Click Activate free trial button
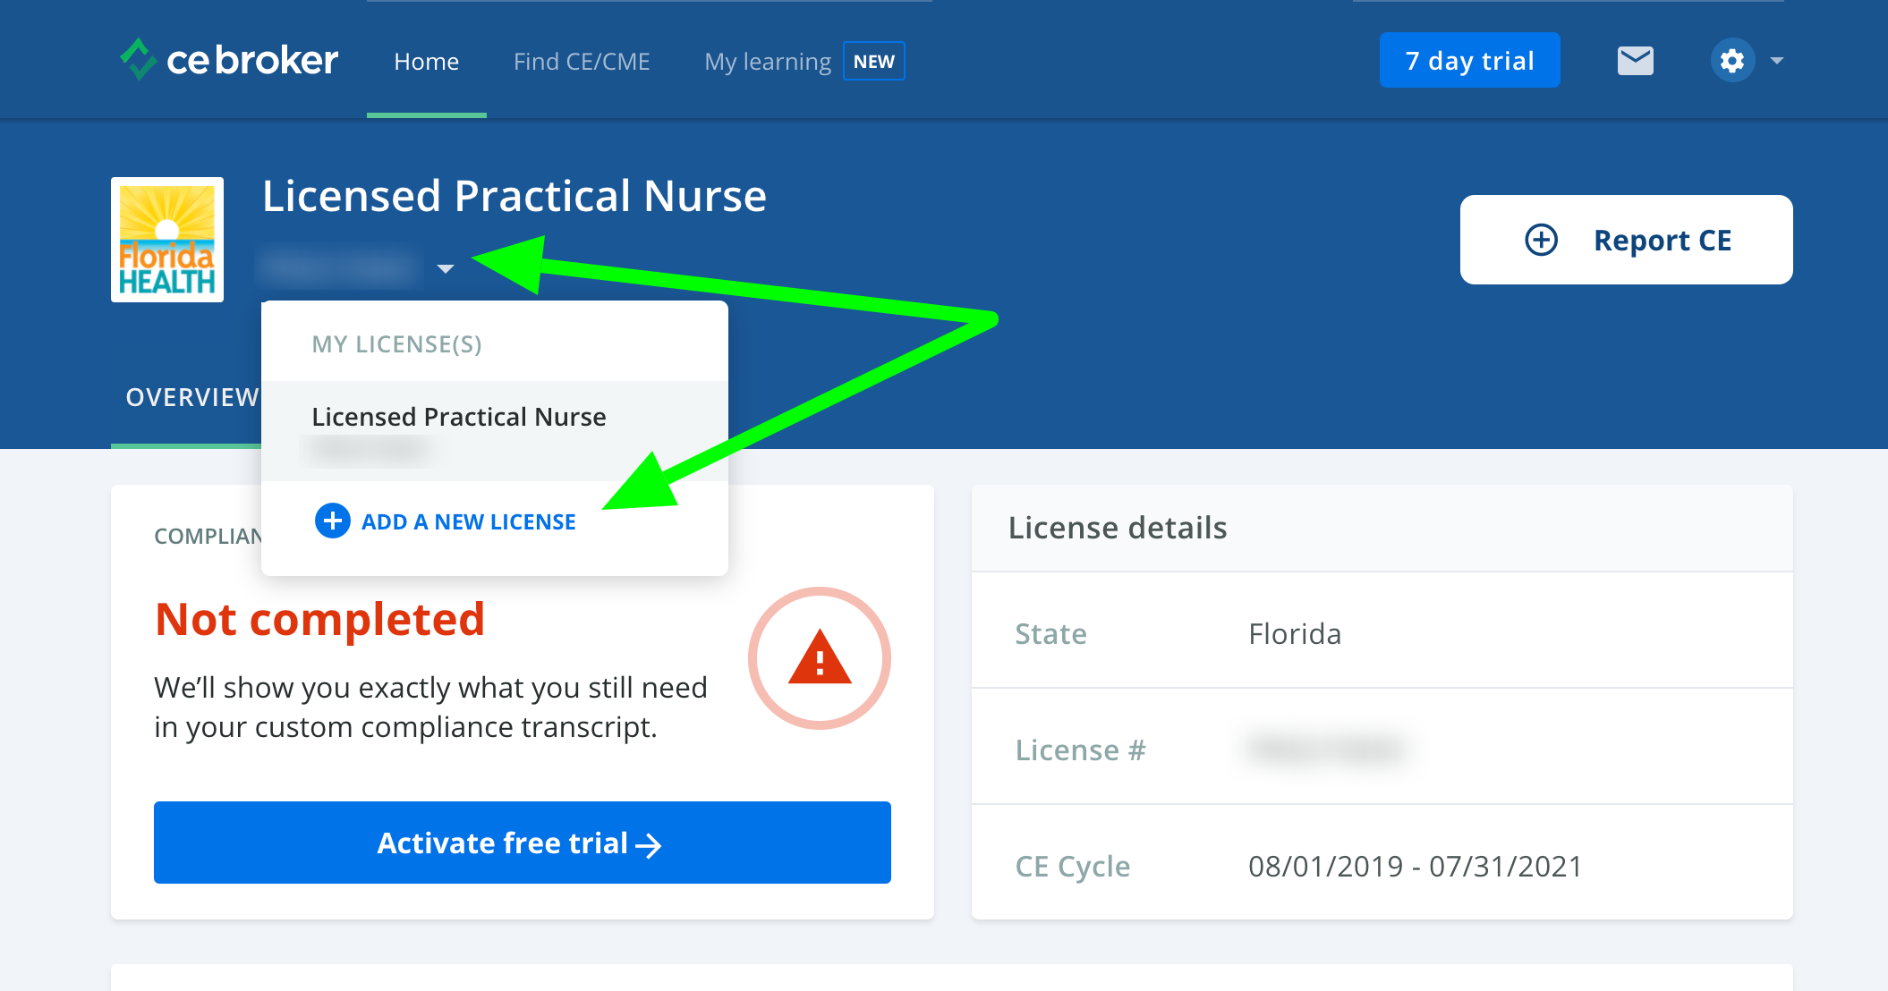The height and width of the screenshot is (991, 1888). (x=523, y=843)
